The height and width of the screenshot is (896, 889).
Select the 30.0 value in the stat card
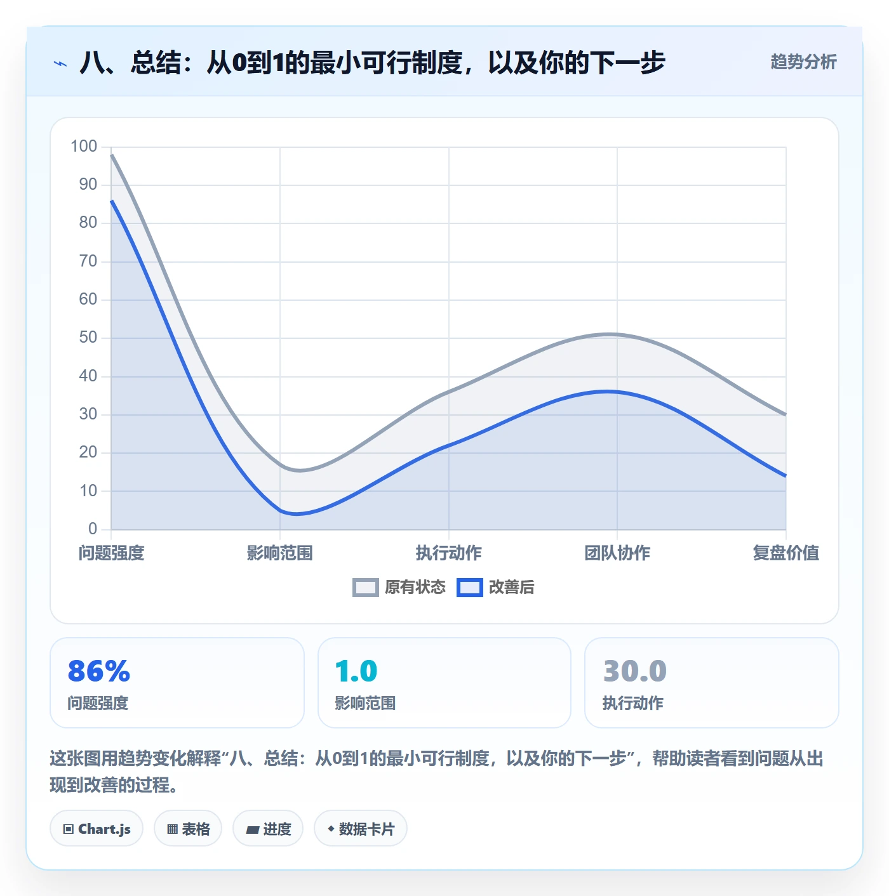pos(634,671)
